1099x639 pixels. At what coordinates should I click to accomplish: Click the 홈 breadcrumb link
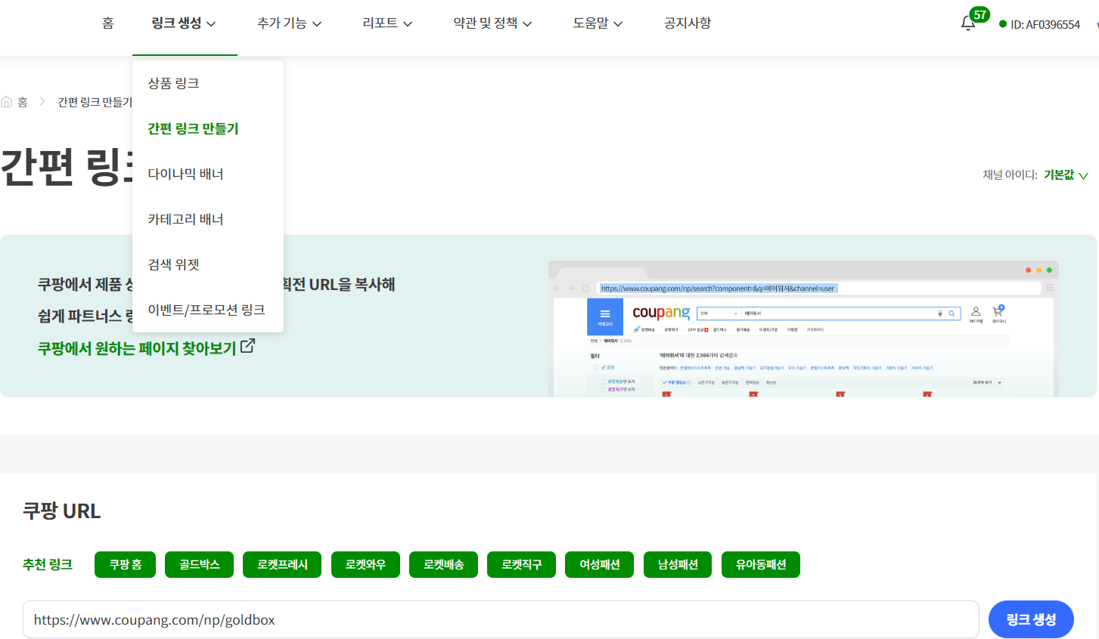point(23,102)
